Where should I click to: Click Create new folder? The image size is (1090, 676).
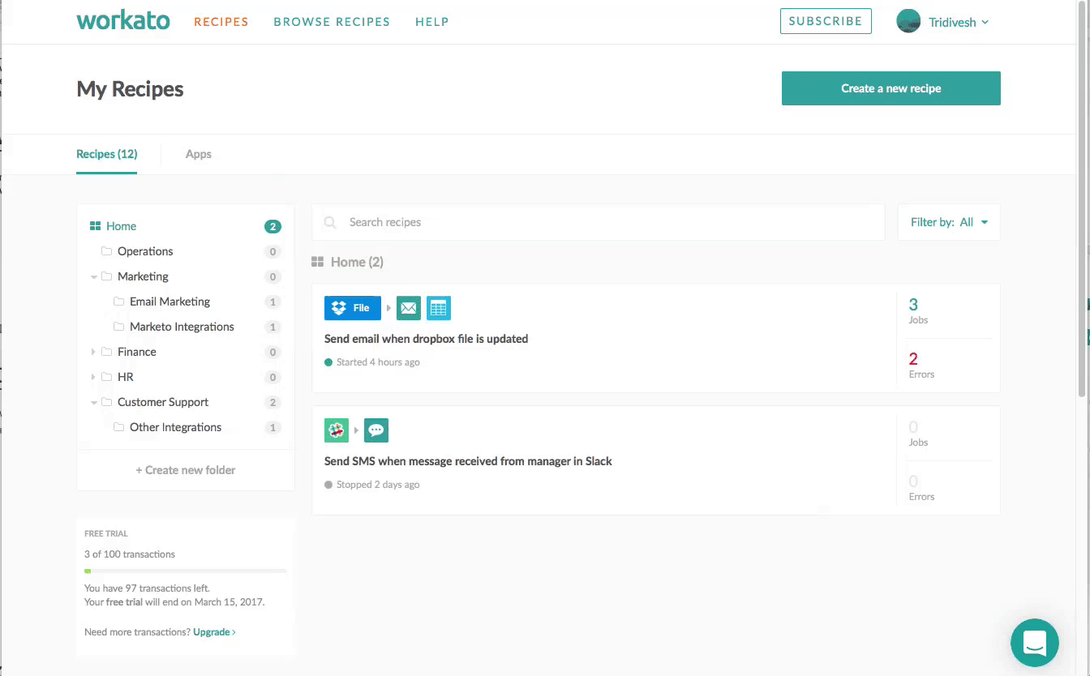pos(186,470)
